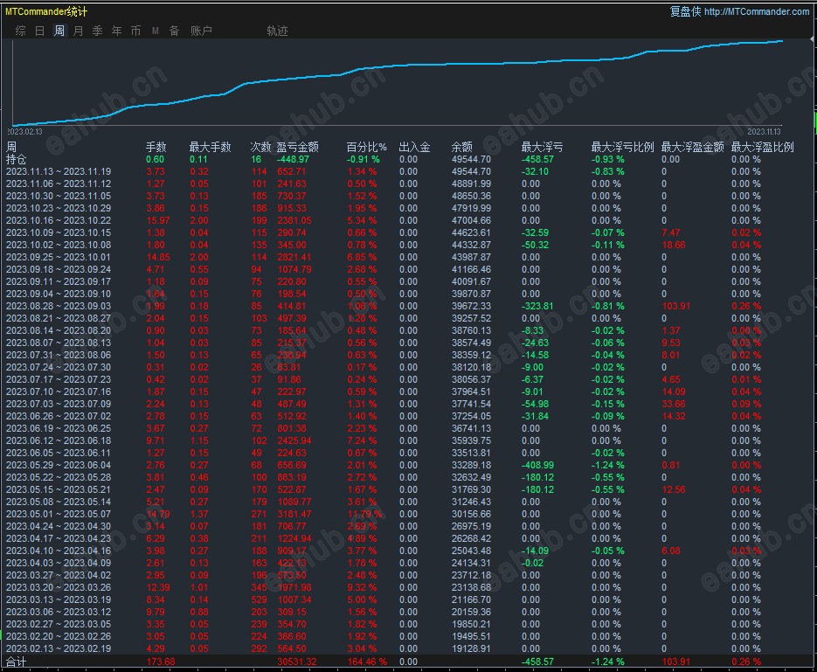This screenshot has width=817, height=672.
Task: Open the 账户 account tab
Action: pyautogui.click(x=201, y=31)
